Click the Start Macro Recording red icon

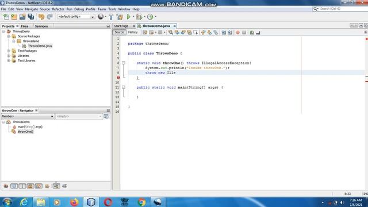click(x=237, y=32)
